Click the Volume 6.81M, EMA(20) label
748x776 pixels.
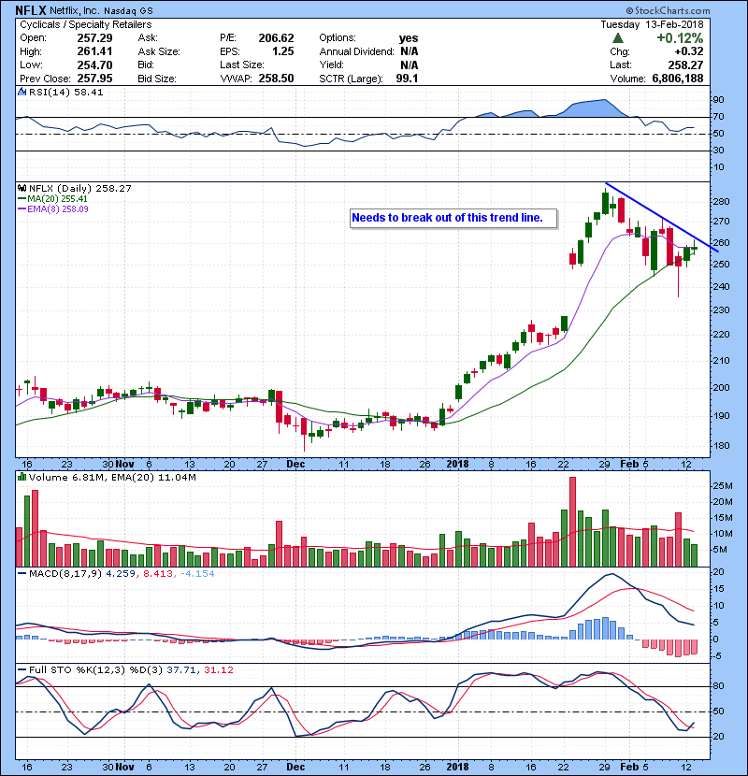(112, 478)
